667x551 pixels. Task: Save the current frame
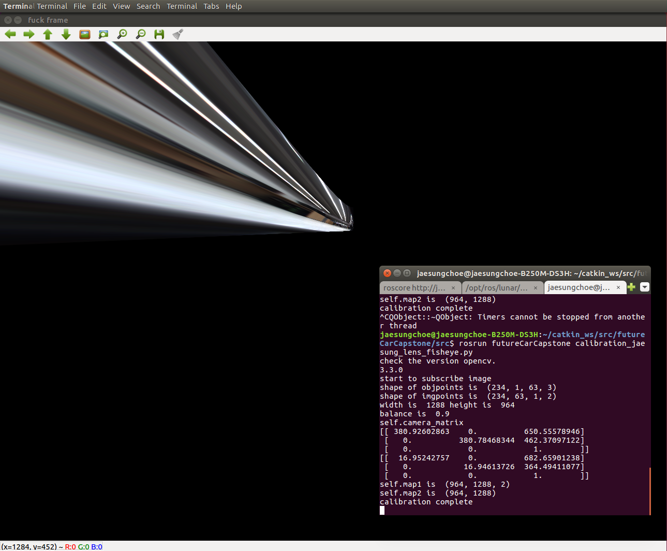[159, 34]
